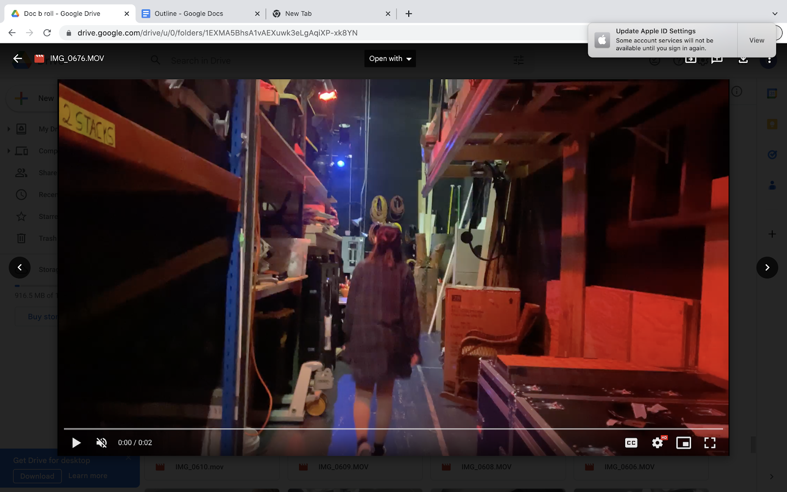787x492 pixels.
Task: Close the New Tab tab
Action: click(388, 14)
